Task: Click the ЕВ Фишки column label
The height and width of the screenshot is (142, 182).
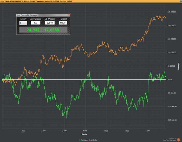Action: [50, 19]
